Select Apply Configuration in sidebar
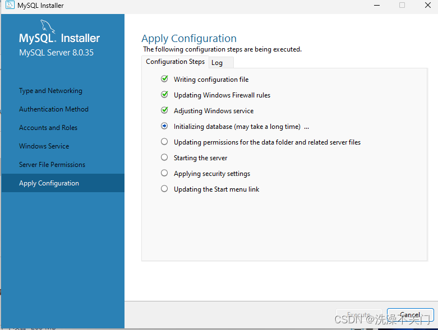This screenshot has height=330, width=438. (63, 183)
